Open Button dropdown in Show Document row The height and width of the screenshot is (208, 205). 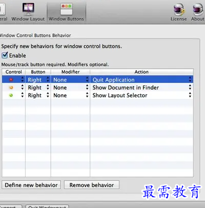click(x=48, y=87)
